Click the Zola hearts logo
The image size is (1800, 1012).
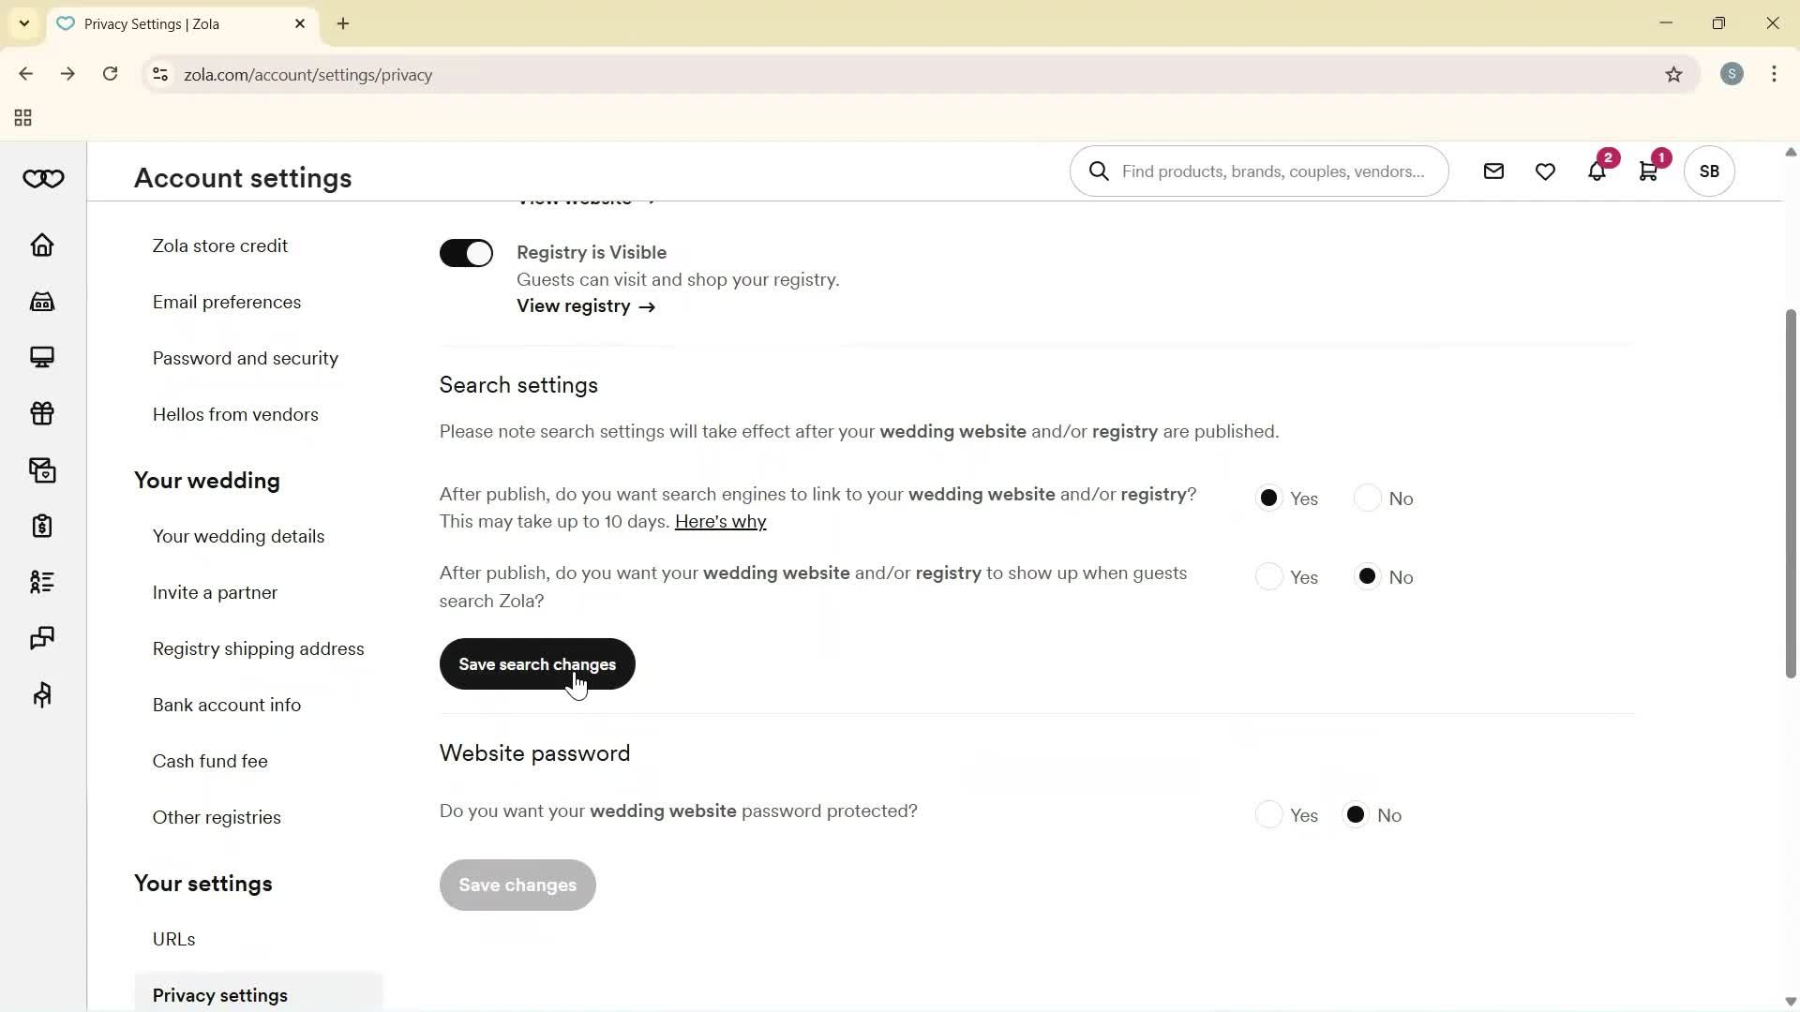pos(42,178)
